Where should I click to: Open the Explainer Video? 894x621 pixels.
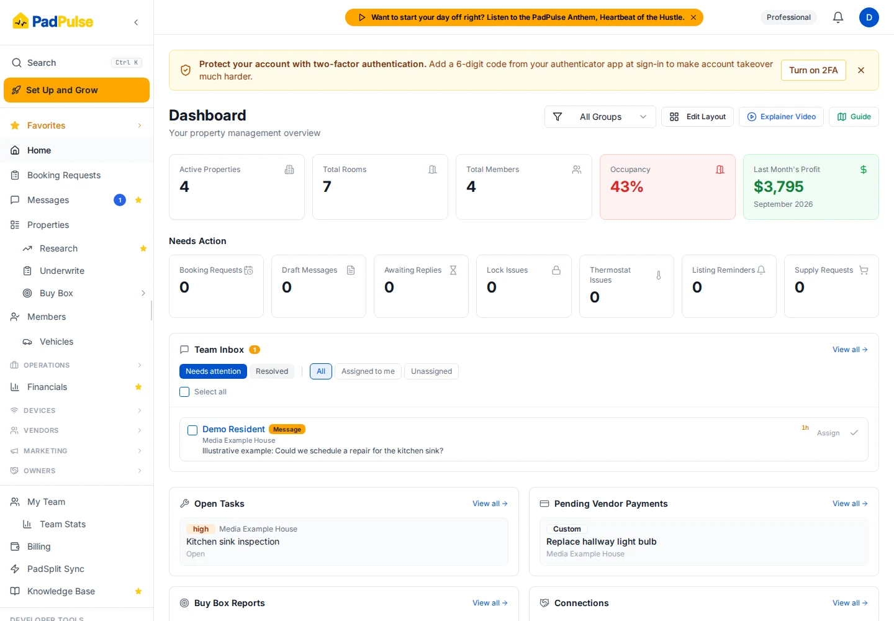(x=781, y=117)
